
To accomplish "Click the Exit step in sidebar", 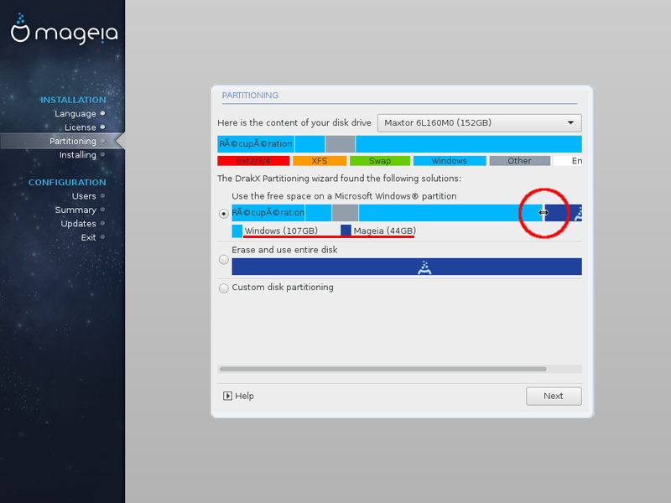I will click(x=89, y=237).
